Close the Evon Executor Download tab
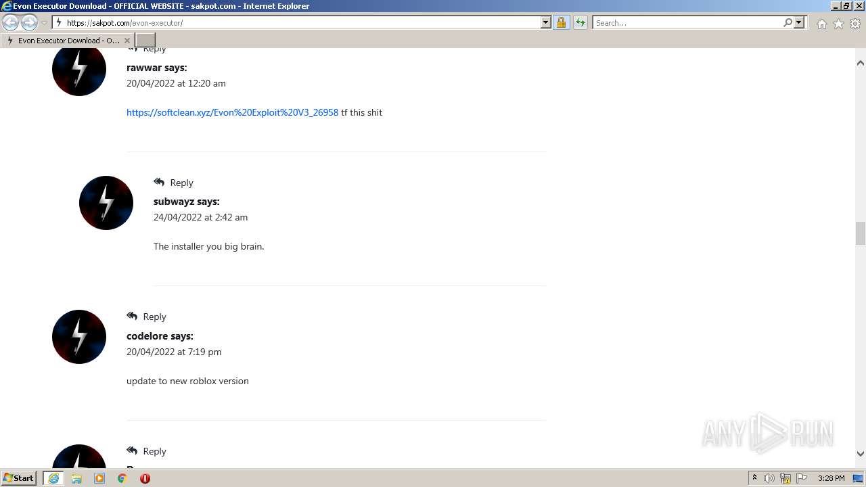The width and height of the screenshot is (866, 487). point(127,41)
